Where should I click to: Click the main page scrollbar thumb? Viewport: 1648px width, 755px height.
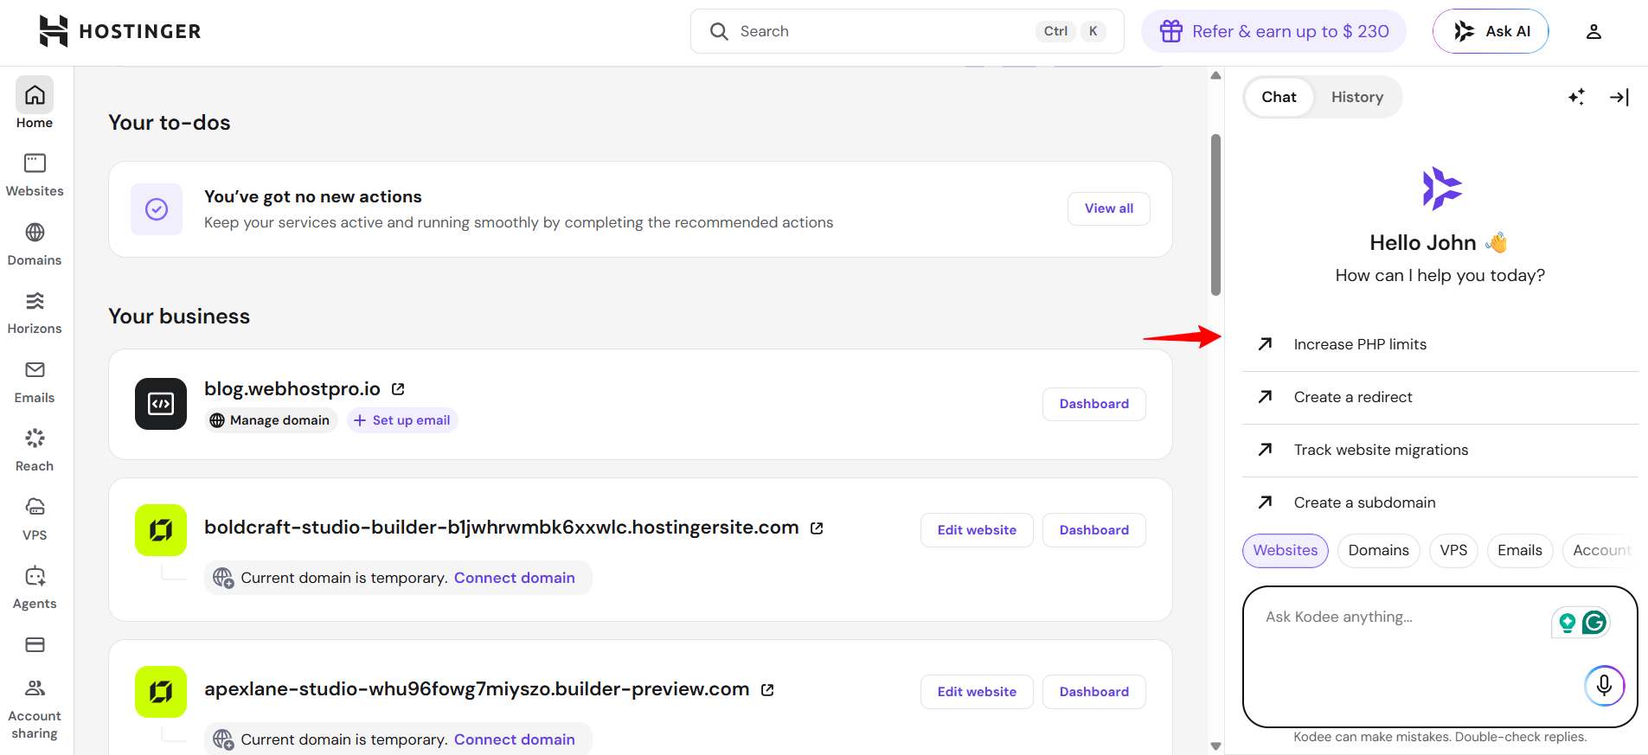1215,214
